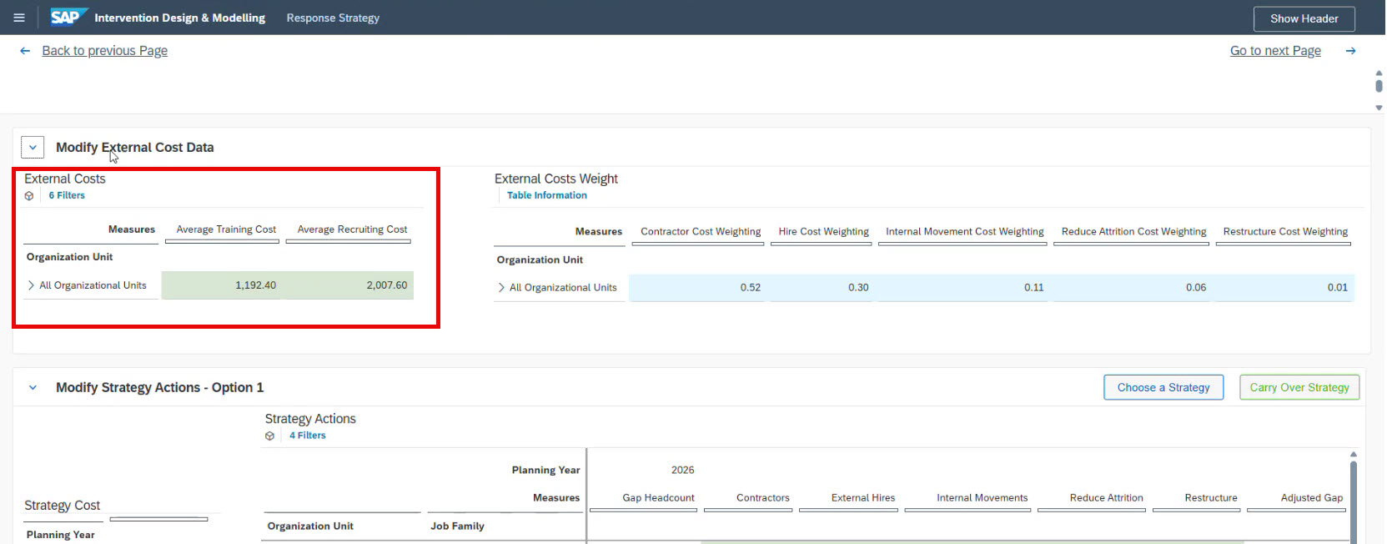Click the External Costs filter cube icon
Image resolution: width=1387 pixels, height=544 pixels.
click(x=29, y=196)
